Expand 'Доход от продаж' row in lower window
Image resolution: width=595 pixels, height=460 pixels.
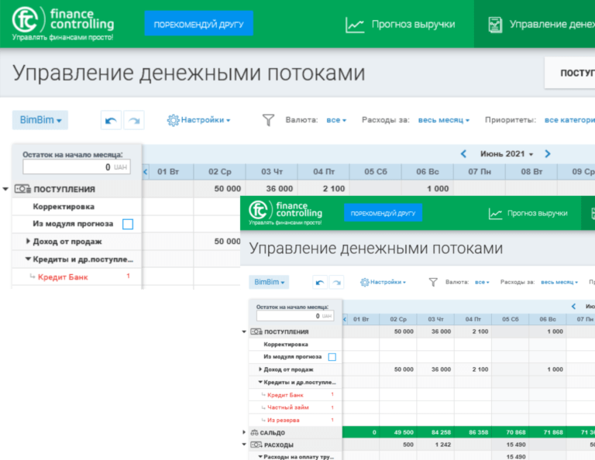260,369
